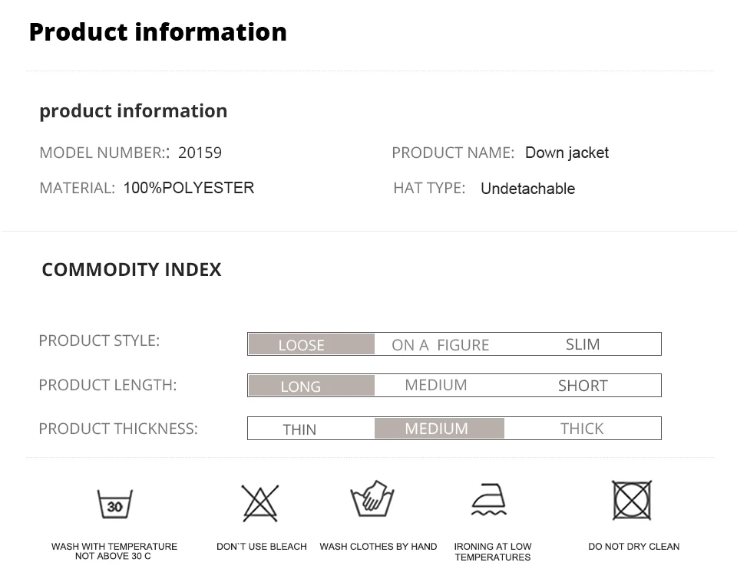Click the Down jacket product name
737x572 pixels.
(567, 153)
